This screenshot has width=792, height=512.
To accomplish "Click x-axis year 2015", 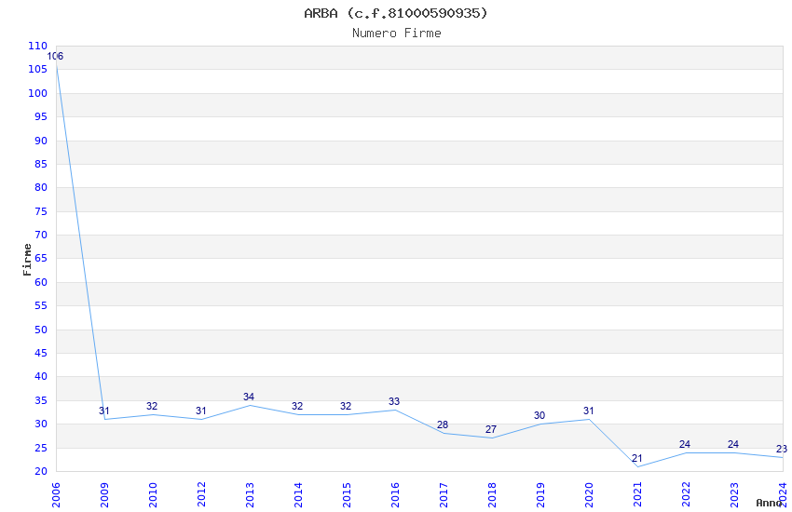I will click(347, 495).
